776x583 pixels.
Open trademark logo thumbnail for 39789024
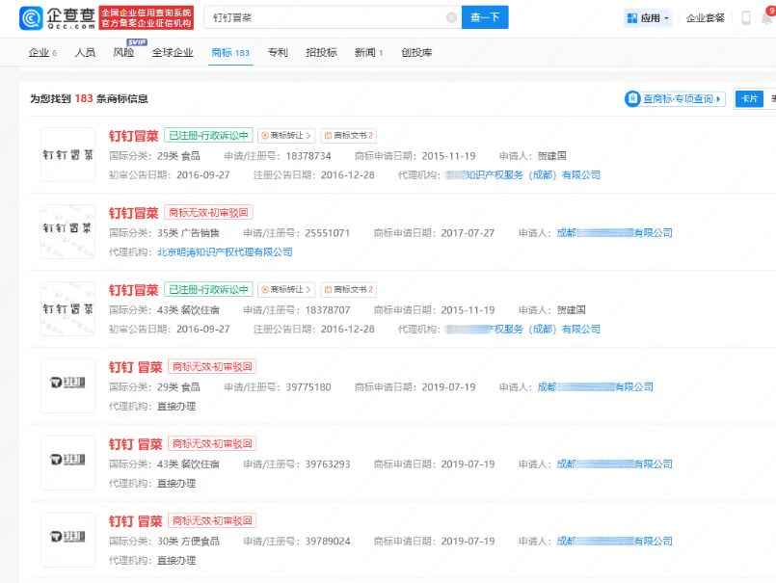(67, 540)
